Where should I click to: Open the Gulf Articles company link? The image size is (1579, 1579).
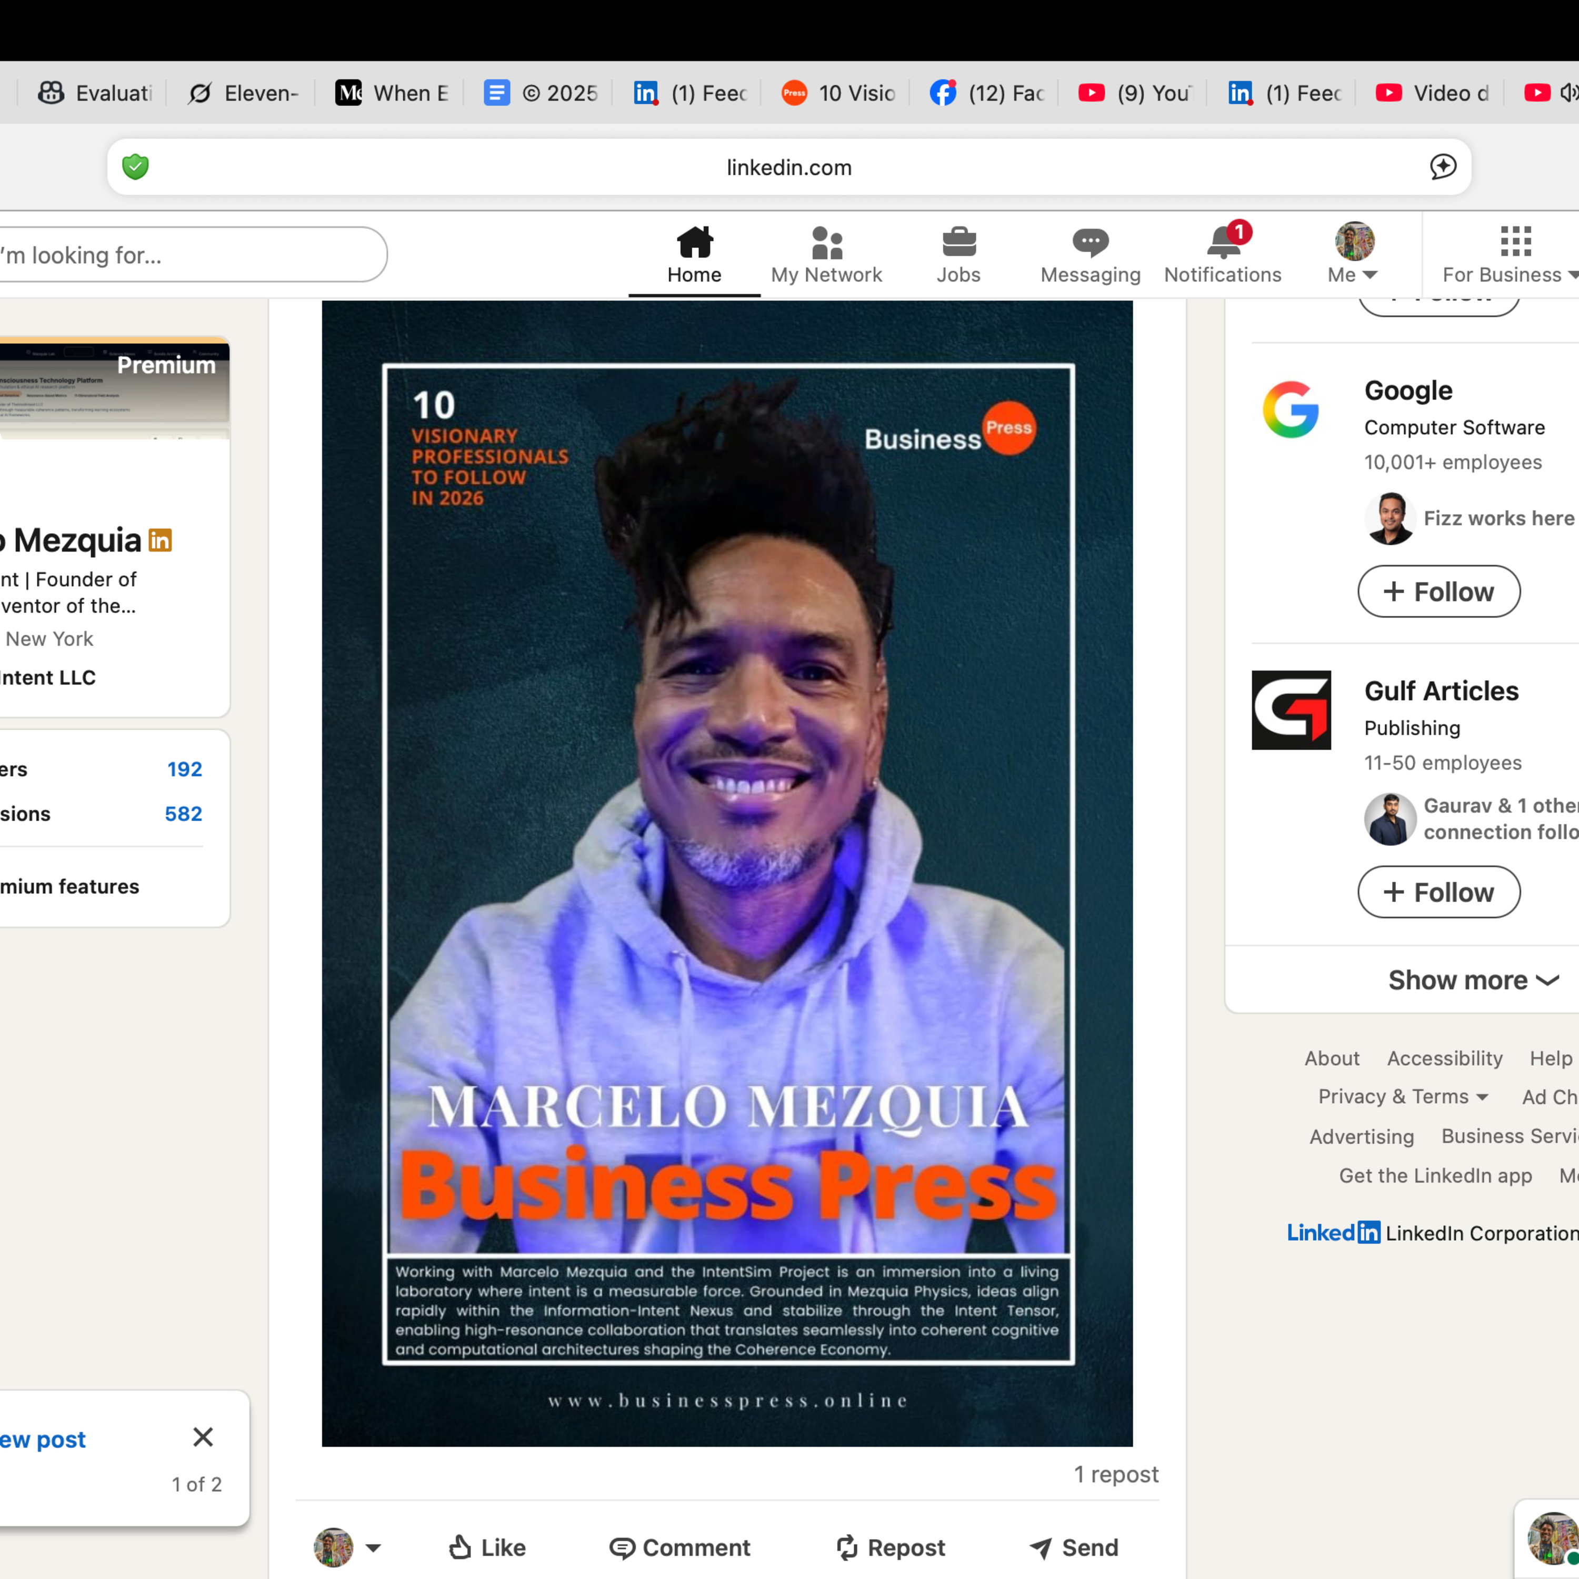tap(1441, 692)
